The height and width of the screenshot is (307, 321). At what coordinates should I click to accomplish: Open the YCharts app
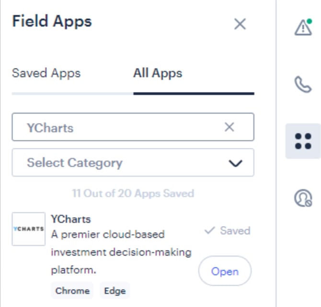(x=225, y=271)
